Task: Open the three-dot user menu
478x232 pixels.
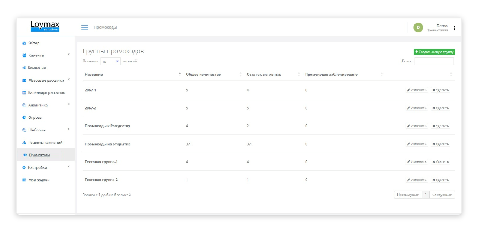Action: (x=454, y=28)
